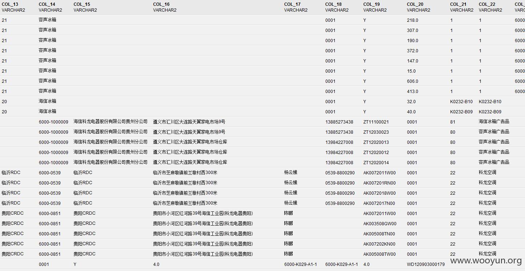Click the COL_21 column header
Viewport: 525px width, 271px height.
click(459, 4)
